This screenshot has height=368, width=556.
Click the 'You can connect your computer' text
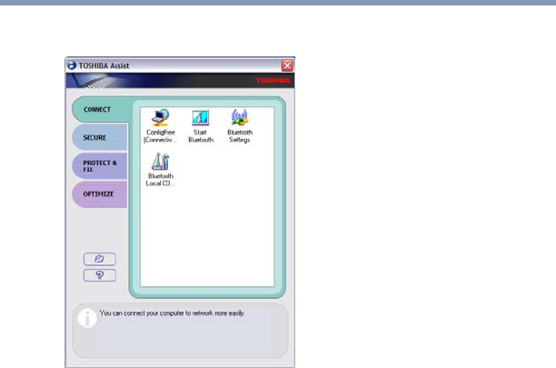[172, 313]
